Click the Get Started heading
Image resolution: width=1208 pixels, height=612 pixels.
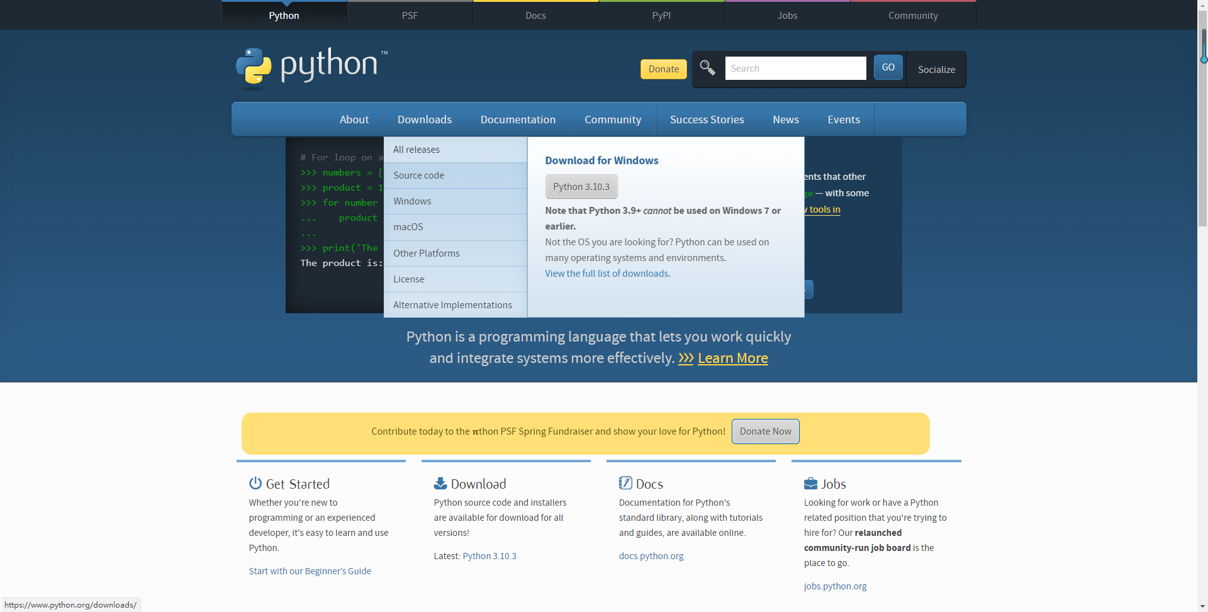(x=298, y=484)
